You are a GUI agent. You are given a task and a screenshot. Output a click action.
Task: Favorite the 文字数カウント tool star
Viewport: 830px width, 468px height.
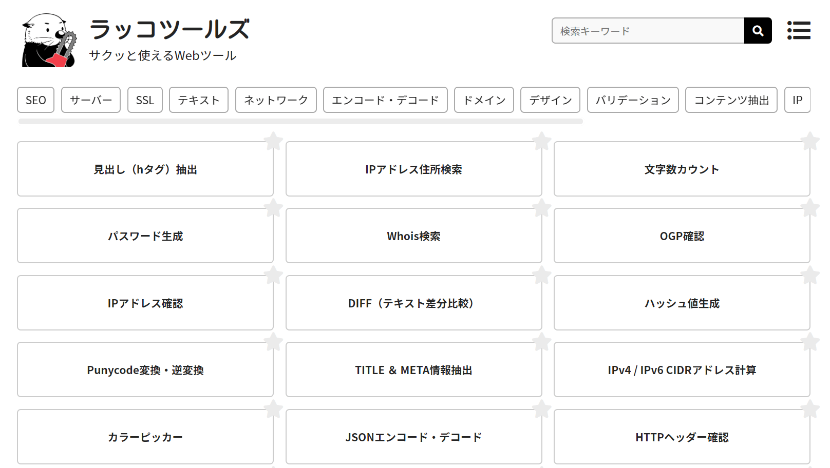coord(810,141)
